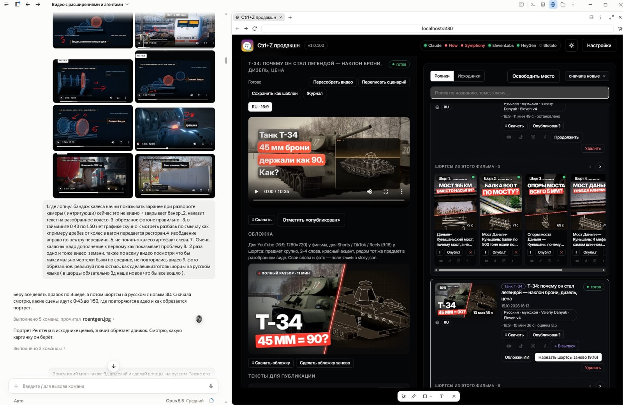
Task: Play the T-34 video preview
Action: (x=256, y=192)
